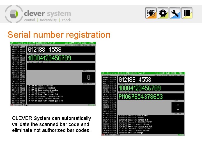Click the clever system cube logo
Viewport: 202px width, 151px height.
(x=14, y=14)
